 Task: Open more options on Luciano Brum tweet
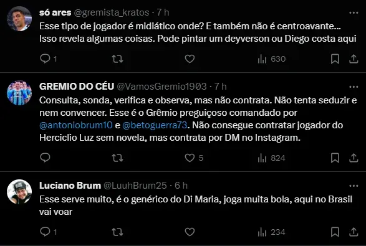(354, 186)
